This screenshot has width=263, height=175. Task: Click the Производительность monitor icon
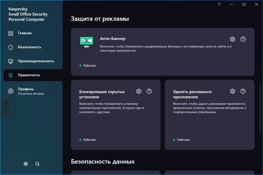tap(11, 61)
